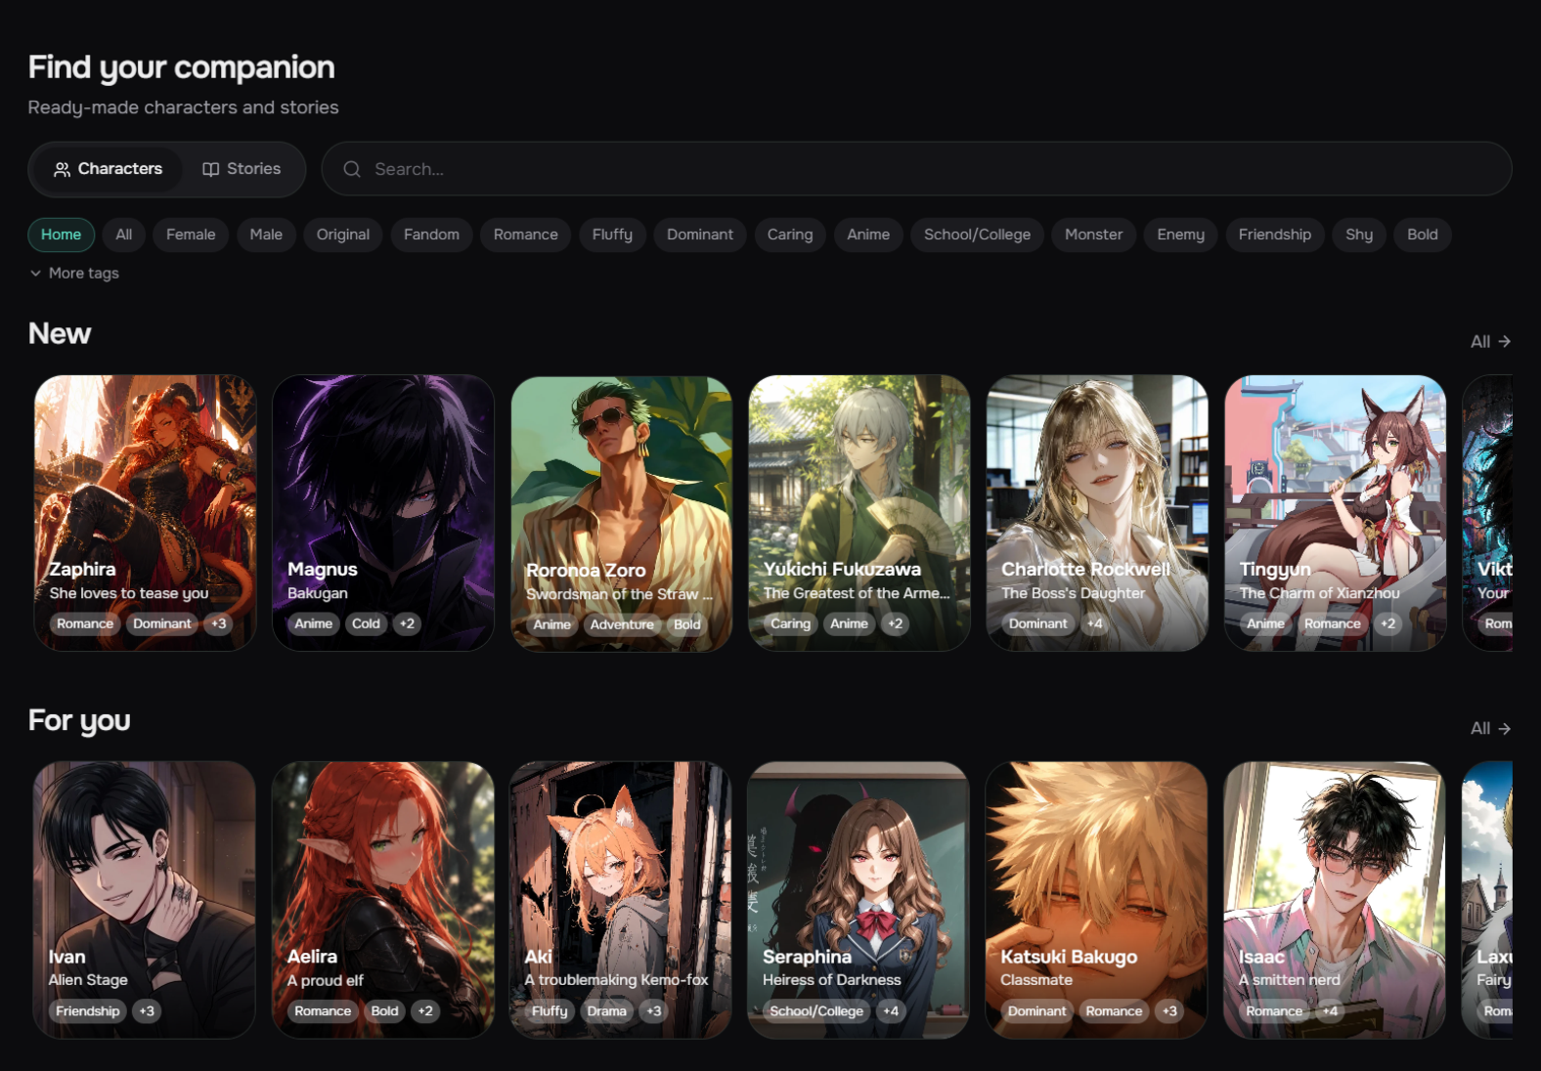
Task: Filter by the School/College tag chip
Action: coord(977,235)
